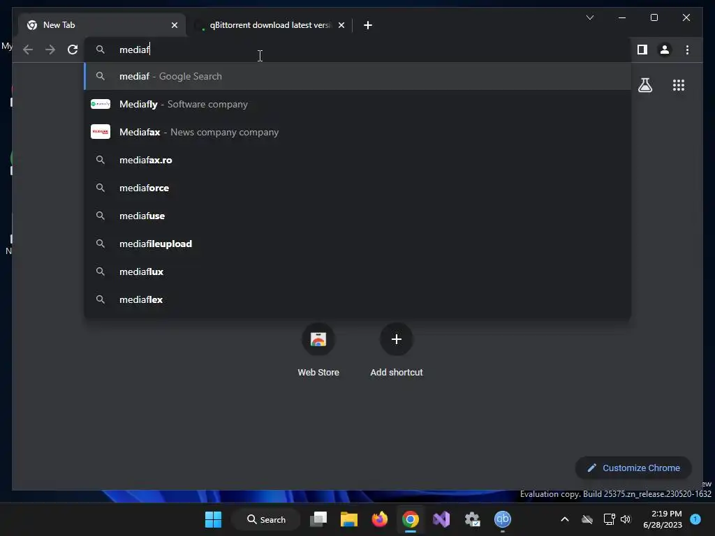Expand the tab search chevron
This screenshot has width=715, height=536.
(x=589, y=17)
